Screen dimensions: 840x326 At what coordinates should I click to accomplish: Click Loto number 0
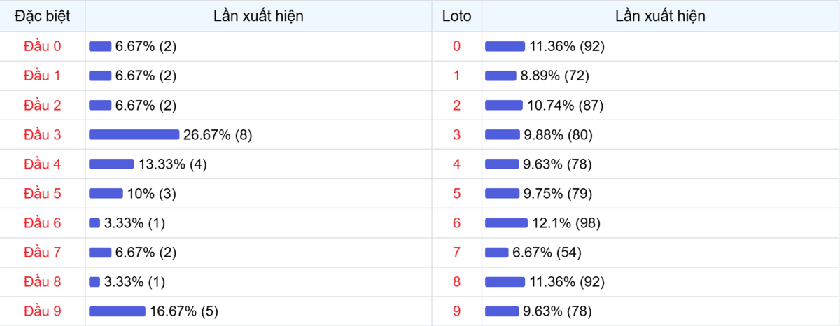point(457,47)
